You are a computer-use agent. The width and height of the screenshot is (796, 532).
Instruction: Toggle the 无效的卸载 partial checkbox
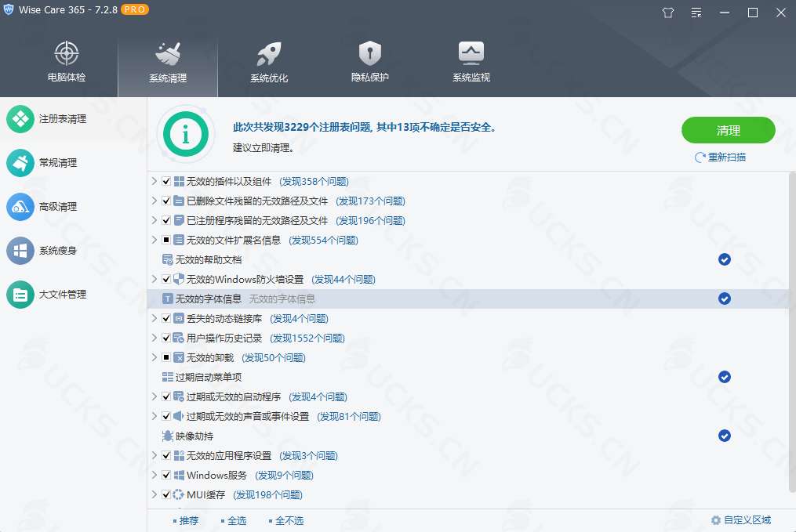point(166,357)
